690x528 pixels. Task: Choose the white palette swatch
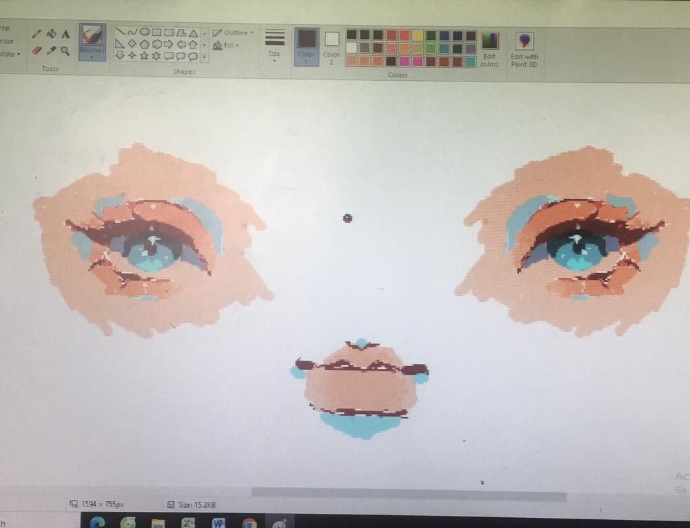click(x=351, y=48)
